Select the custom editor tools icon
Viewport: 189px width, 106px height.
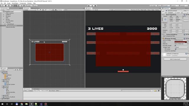21,6
